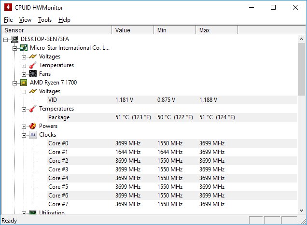307x225 pixels.
Task: Click the AMD Ryzen 7 1700 CPU icon
Action: click(24, 83)
